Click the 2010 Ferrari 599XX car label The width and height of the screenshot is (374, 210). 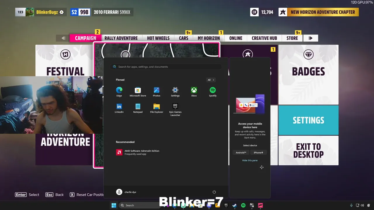click(x=112, y=12)
